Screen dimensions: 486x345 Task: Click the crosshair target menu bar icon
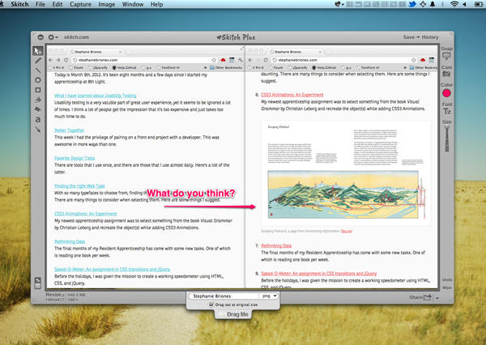pyautogui.click(x=423, y=4)
